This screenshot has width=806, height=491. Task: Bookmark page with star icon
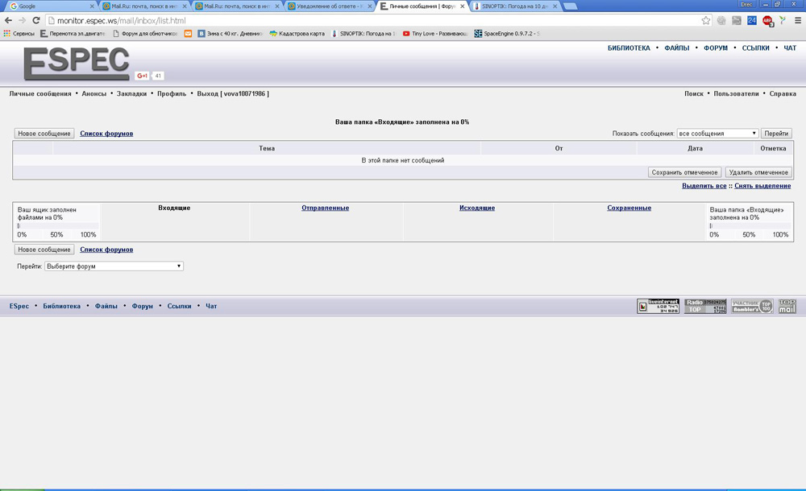click(706, 20)
